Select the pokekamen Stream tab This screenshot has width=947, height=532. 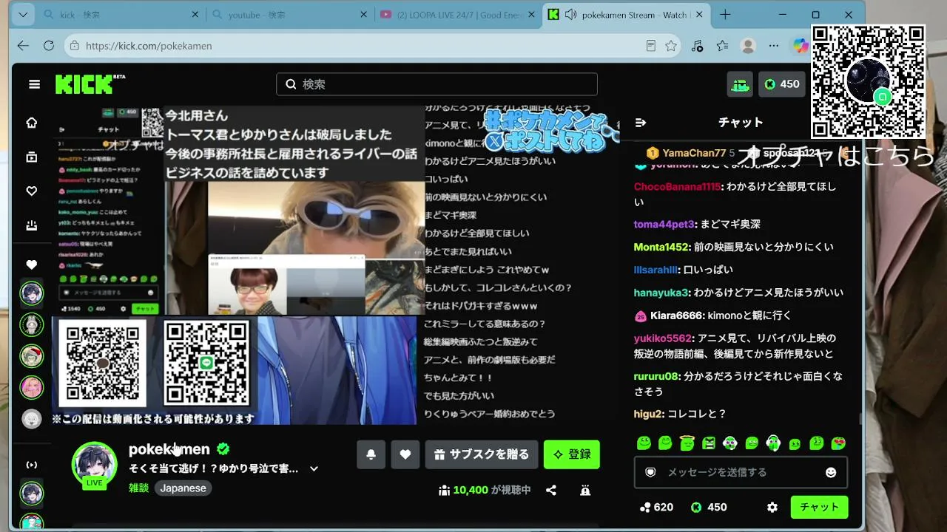click(627, 15)
